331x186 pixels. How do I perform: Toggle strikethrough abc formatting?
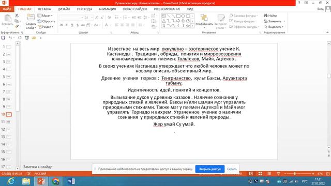point(83,25)
